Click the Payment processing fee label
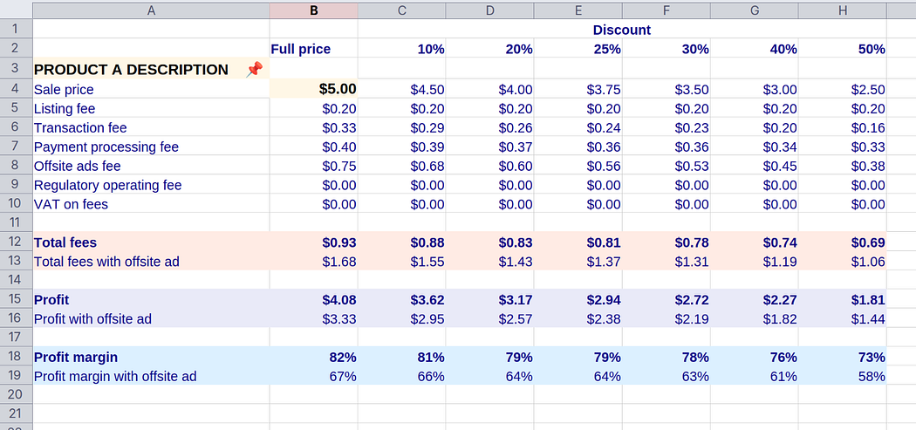 pos(106,147)
